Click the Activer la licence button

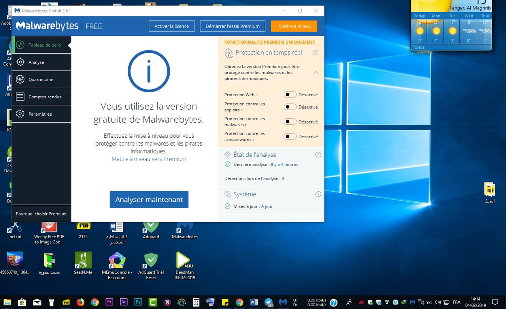[x=172, y=26]
